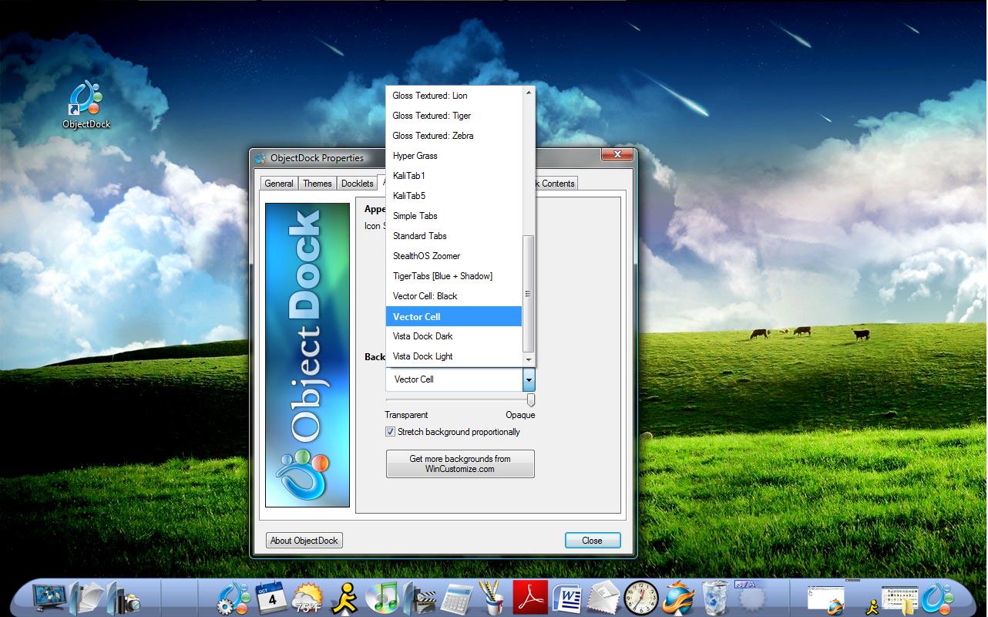Launch AIM running man icon beside weather docklet
This screenshot has width=988, height=617.
tap(344, 598)
